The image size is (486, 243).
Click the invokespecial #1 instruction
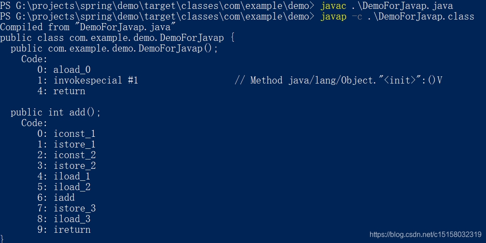(96, 80)
